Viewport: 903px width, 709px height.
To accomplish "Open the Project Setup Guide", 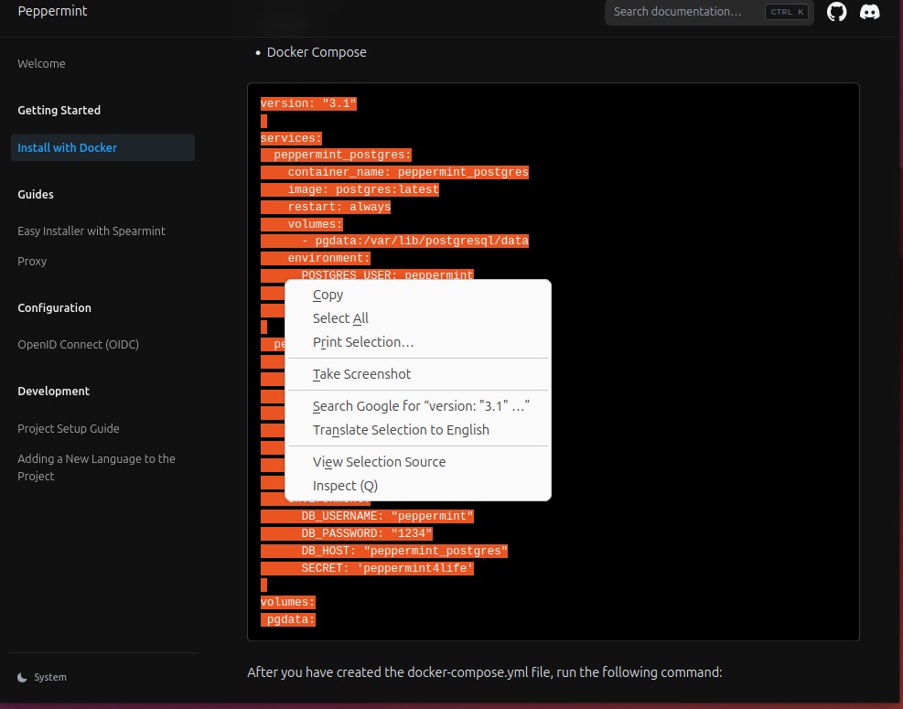I will [69, 428].
